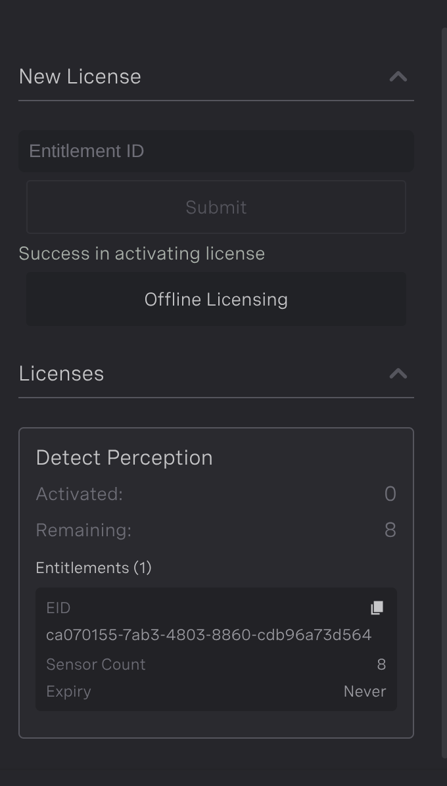Select the Licenses heading
Image resolution: width=447 pixels, height=786 pixels.
click(x=61, y=373)
